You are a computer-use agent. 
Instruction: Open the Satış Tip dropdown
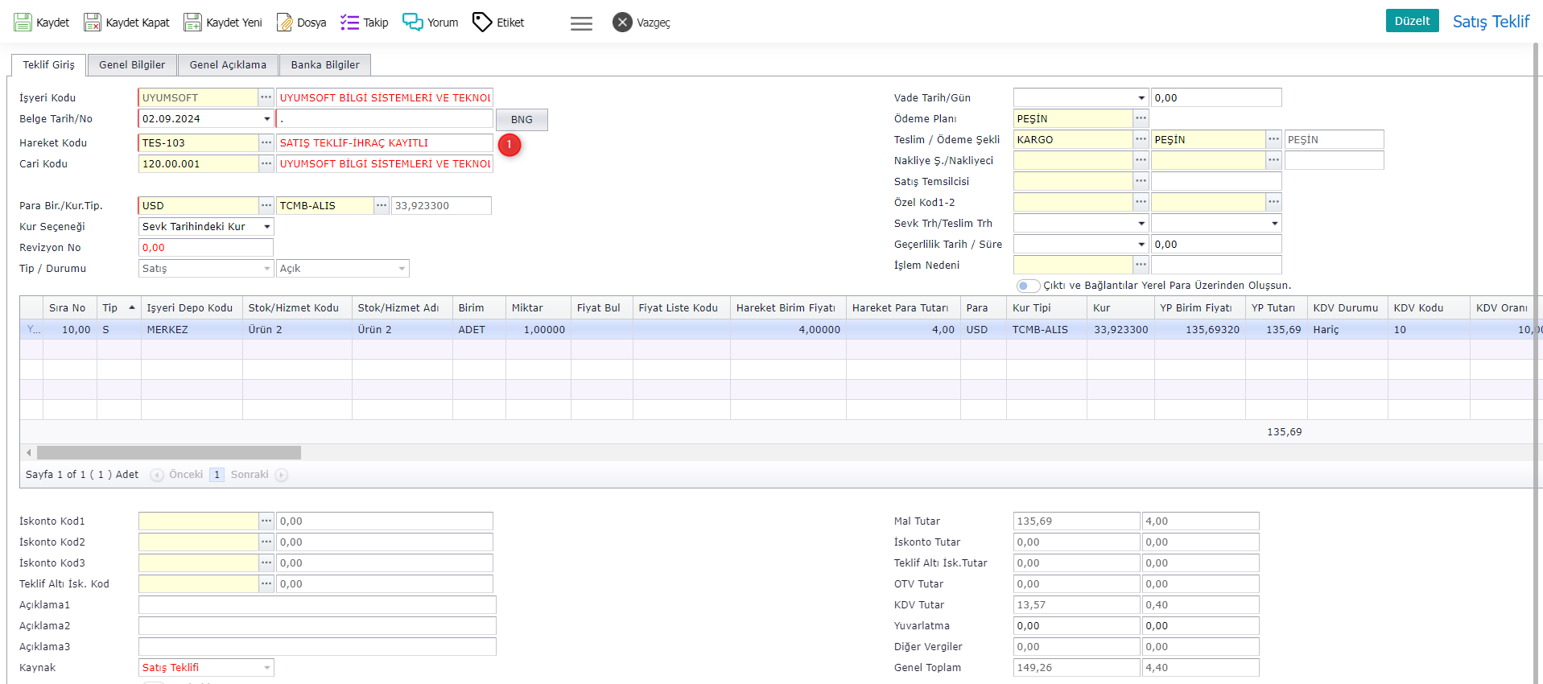[x=267, y=268]
